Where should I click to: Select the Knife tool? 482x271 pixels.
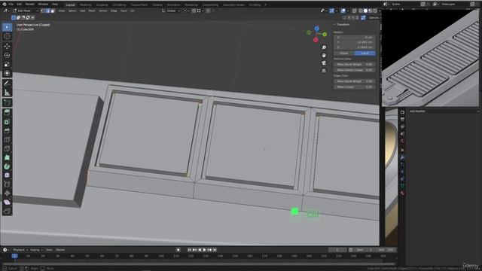pos(7,149)
